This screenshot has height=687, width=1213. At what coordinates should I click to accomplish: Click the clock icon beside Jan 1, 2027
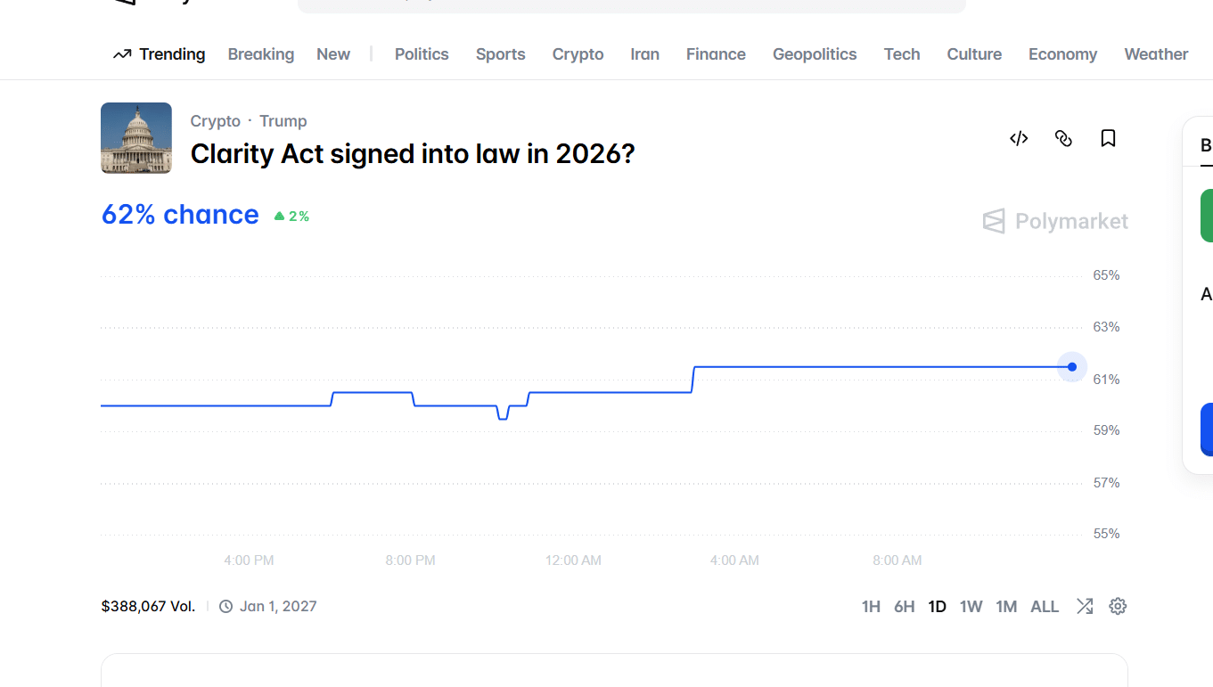226,607
